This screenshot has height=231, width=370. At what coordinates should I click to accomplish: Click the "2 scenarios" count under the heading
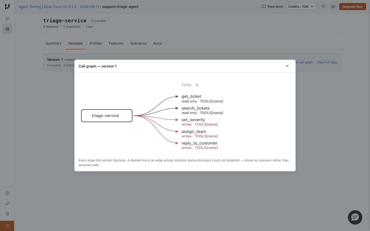[x=72, y=27]
